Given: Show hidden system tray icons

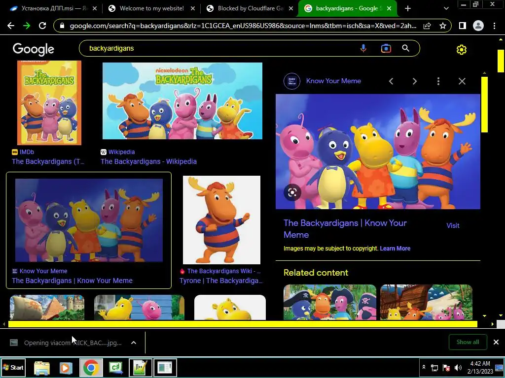Looking at the screenshot, I should tap(424, 367).
